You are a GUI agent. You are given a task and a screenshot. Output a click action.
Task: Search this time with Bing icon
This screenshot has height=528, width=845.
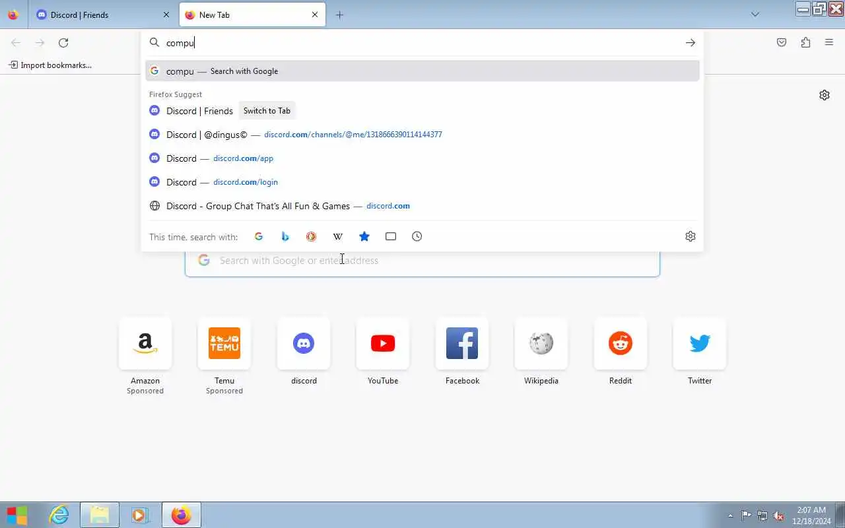pyautogui.click(x=285, y=236)
